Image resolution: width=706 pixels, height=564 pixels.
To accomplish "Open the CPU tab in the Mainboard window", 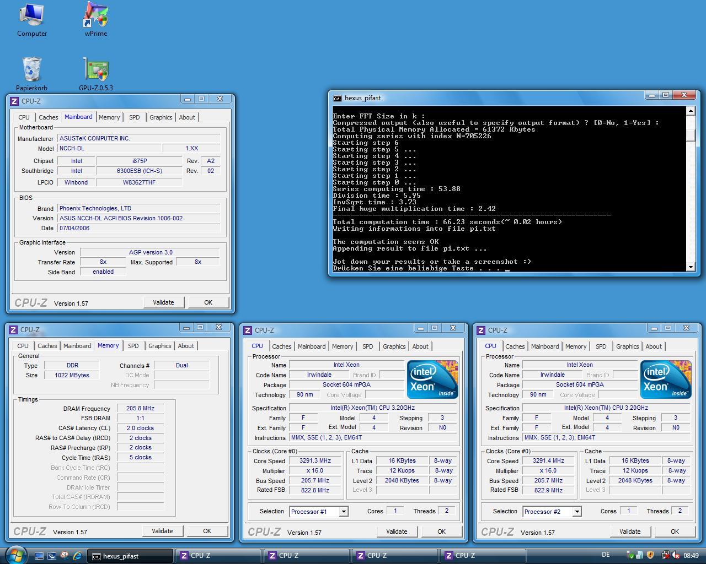I will [x=24, y=117].
